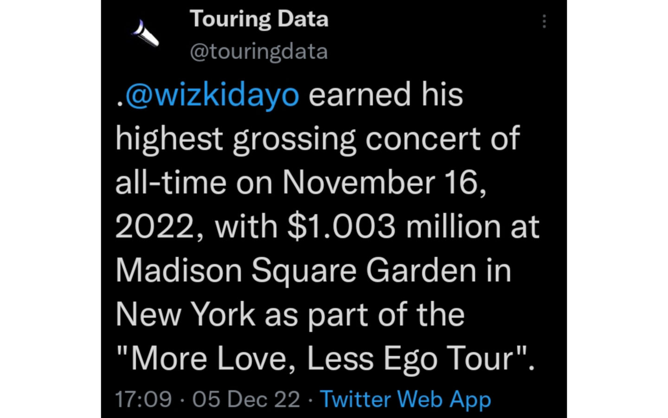Screen dimensions: 668x418
Task: Click the Touring Data profile avatar
Action: pos(145,33)
